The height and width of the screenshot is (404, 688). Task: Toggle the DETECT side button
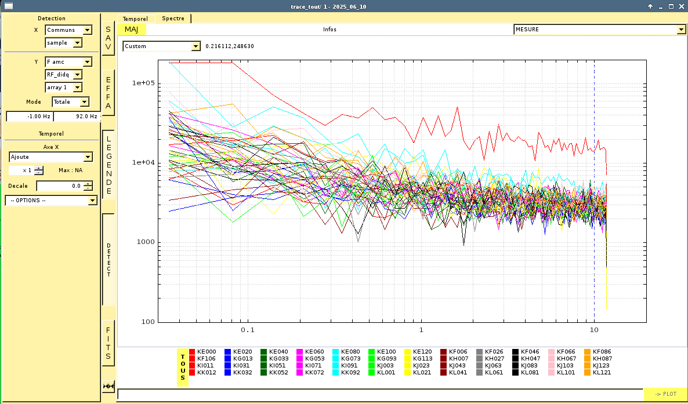click(108, 259)
